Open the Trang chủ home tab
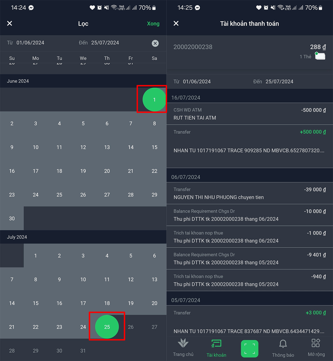 pos(183,348)
